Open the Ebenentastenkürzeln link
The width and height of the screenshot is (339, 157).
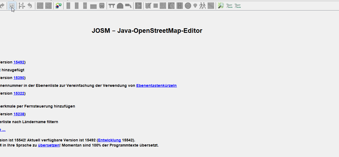click(x=156, y=85)
